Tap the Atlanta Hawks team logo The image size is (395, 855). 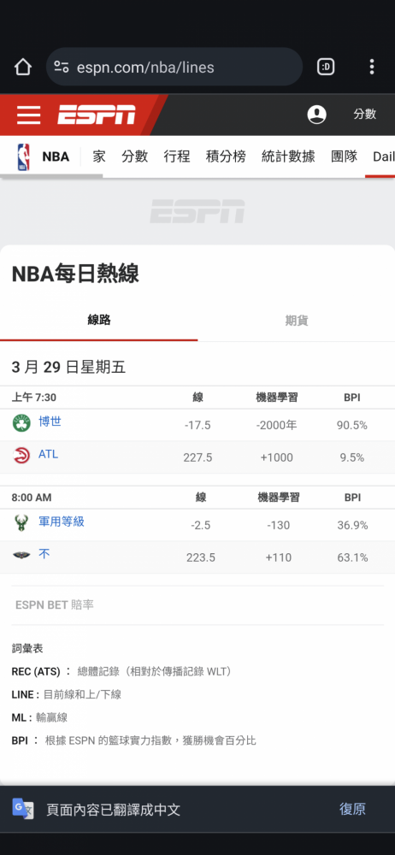22,456
